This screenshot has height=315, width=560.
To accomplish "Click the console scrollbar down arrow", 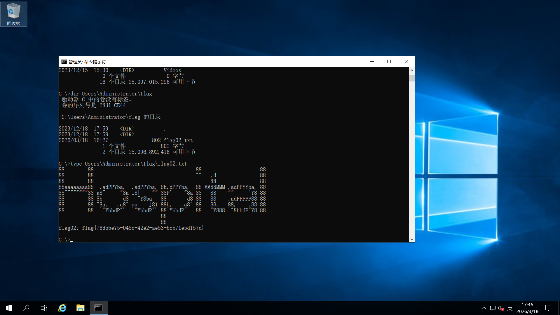I will (x=412, y=239).
